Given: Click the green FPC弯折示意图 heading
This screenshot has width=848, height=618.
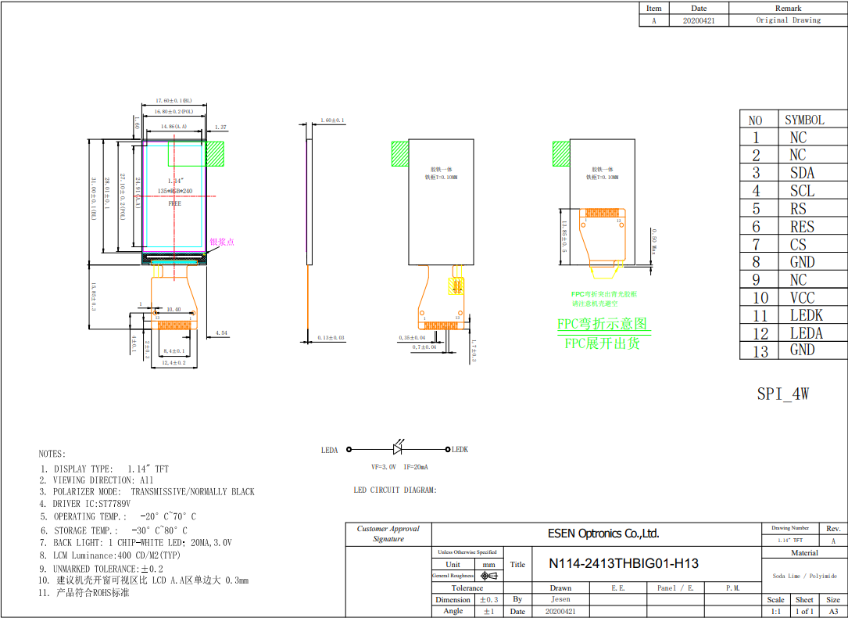Looking at the screenshot, I should pyautogui.click(x=602, y=324).
